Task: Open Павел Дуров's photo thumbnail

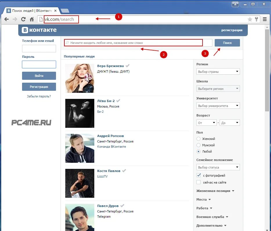Action: [80, 217]
